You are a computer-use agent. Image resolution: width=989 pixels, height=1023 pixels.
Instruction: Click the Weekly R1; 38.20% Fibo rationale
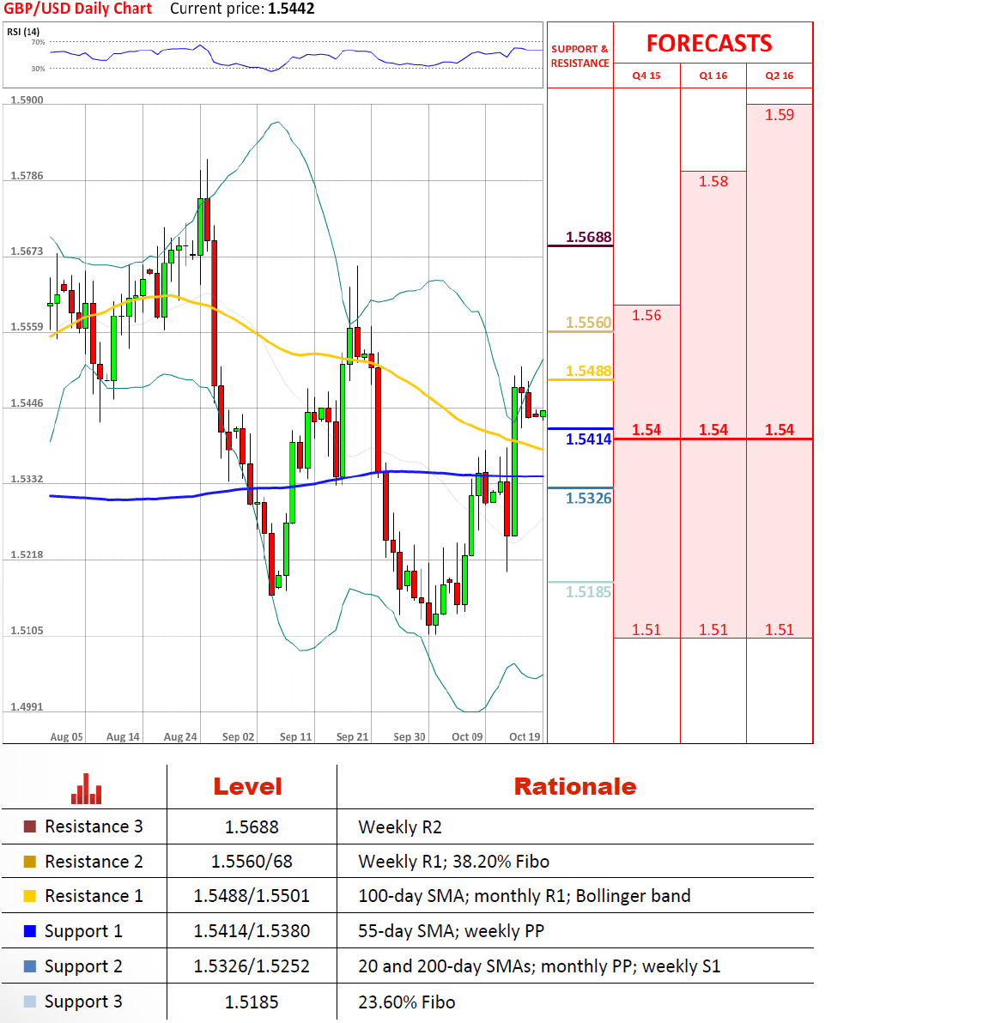pyautogui.click(x=453, y=862)
